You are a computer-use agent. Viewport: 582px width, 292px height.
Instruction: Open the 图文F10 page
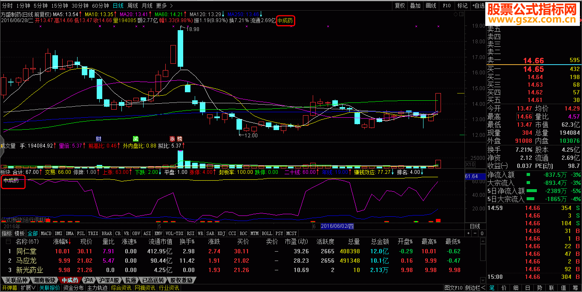[x=453, y=288]
